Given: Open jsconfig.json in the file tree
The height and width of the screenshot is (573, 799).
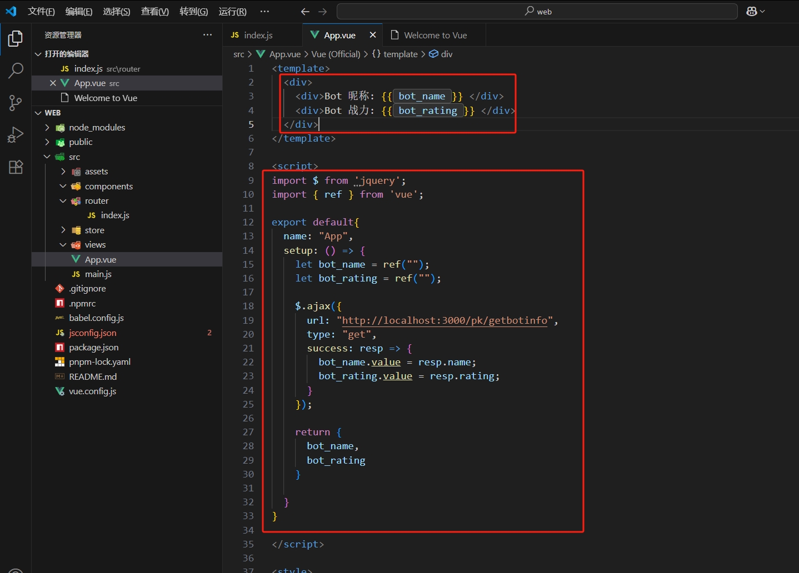Looking at the screenshot, I should [93, 333].
